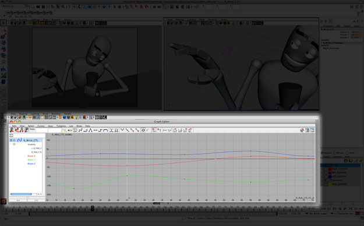364x226 pixels.
Task: Select the Display radio button in layer editor
Action: (x=322, y=153)
